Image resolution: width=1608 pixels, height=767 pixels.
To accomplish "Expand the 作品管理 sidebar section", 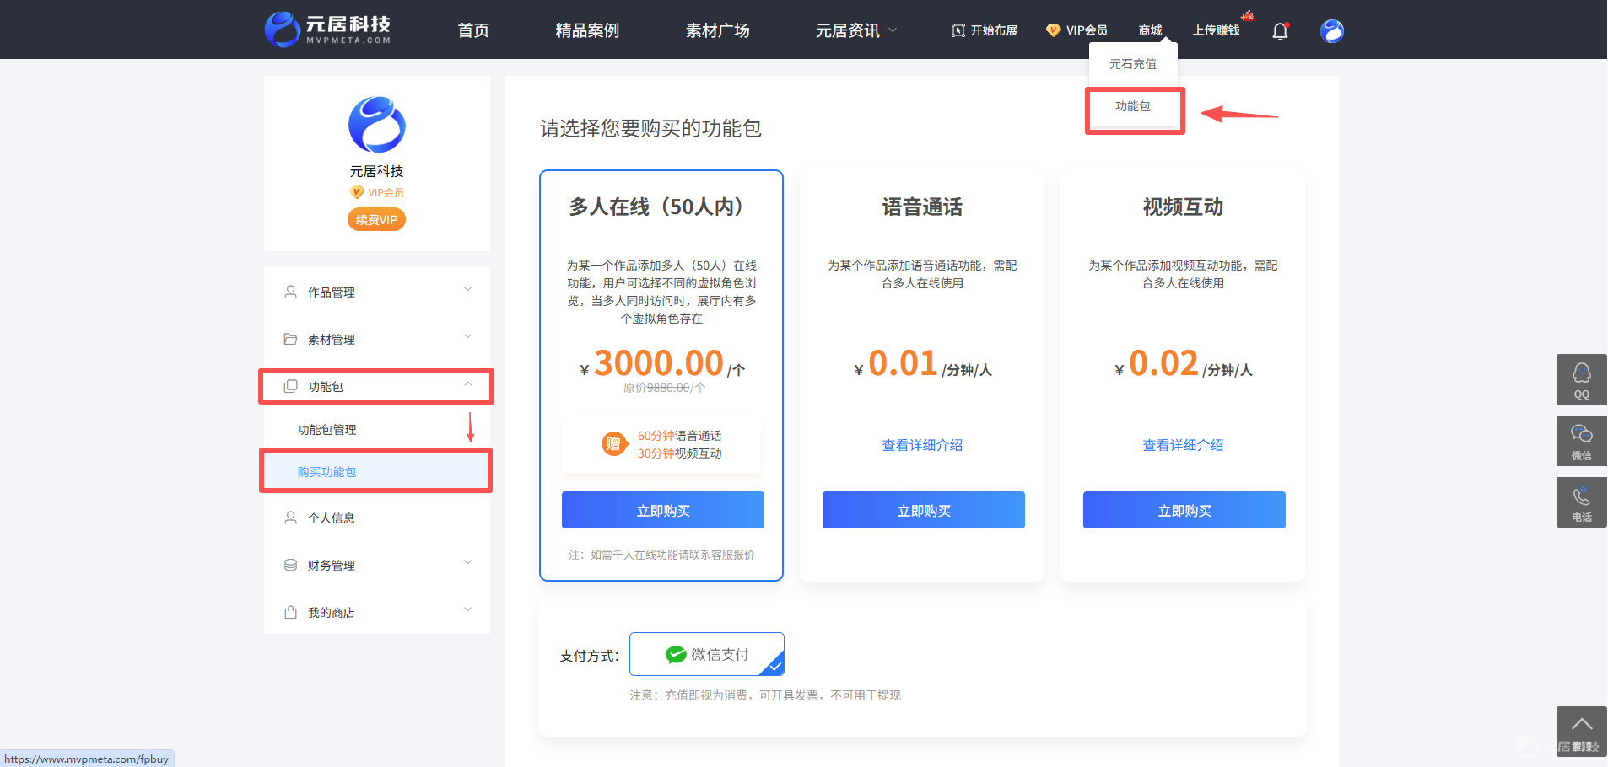I will (377, 292).
